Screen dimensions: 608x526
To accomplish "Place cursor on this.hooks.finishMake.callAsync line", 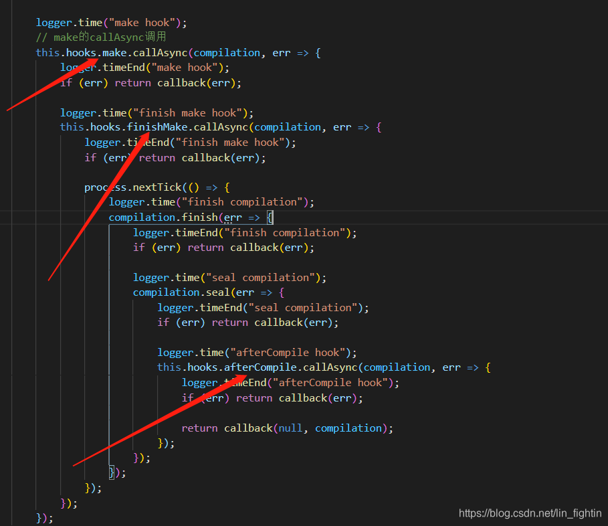I will (x=221, y=127).
